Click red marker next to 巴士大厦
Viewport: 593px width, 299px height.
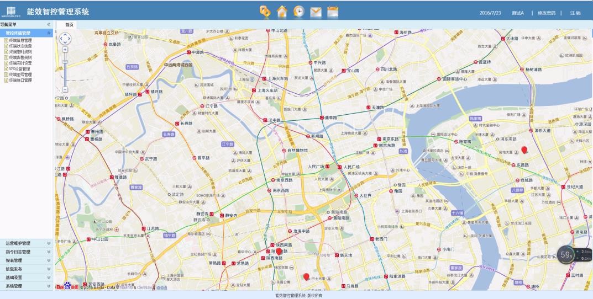coord(306,277)
